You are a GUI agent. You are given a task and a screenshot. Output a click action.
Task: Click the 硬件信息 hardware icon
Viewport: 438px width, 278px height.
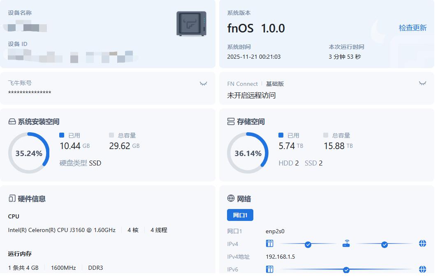pos(12,199)
